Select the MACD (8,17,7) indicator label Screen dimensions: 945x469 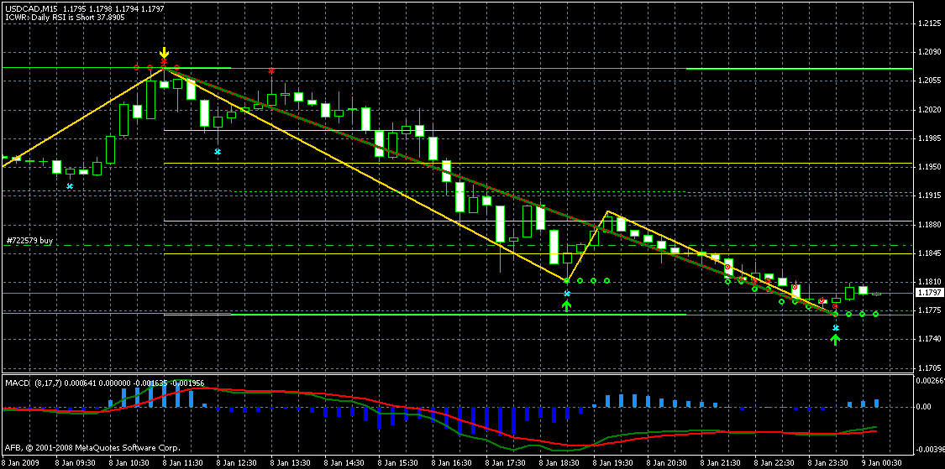(30, 383)
